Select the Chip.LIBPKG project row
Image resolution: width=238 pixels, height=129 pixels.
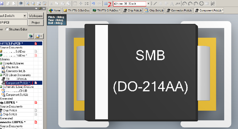(x=21, y=102)
